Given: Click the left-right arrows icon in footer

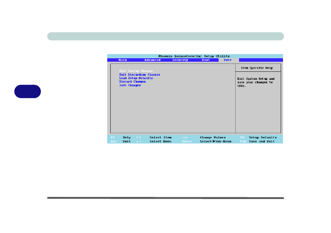Looking at the screenshot, I should tap(139, 141).
